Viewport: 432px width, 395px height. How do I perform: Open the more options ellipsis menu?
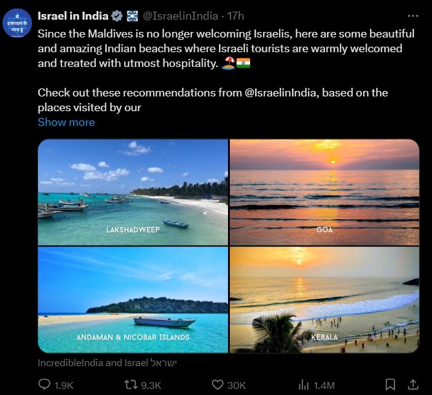[412, 15]
